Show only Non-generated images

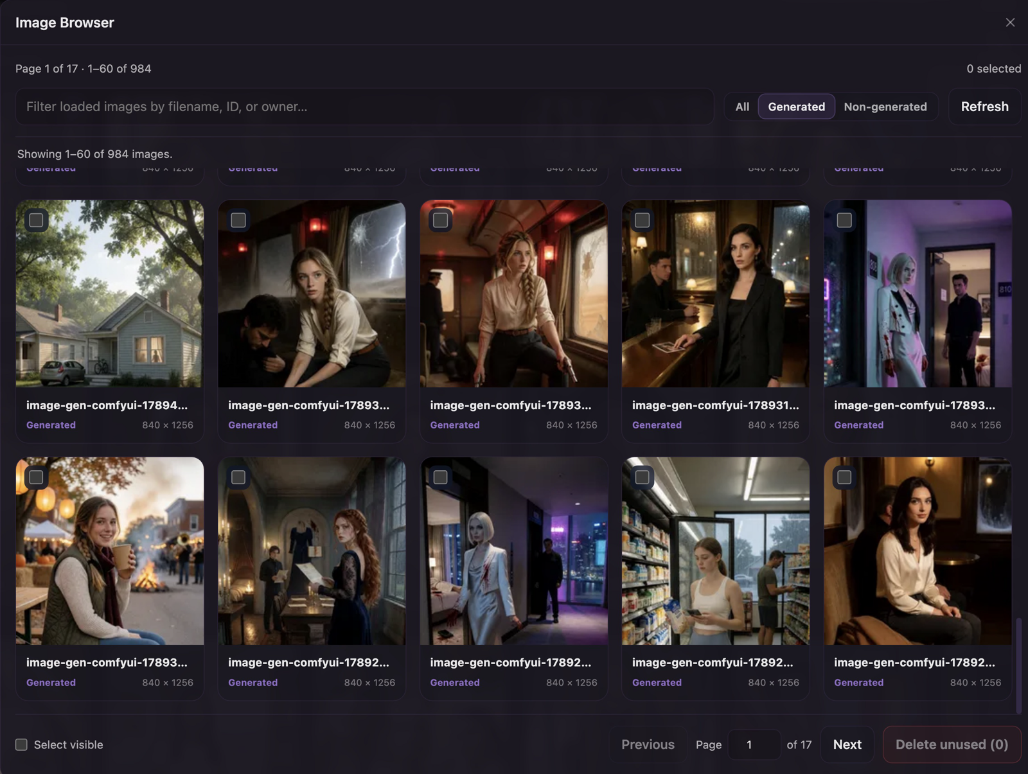[885, 107]
